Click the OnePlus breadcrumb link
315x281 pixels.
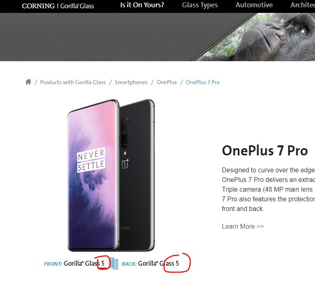click(x=167, y=82)
